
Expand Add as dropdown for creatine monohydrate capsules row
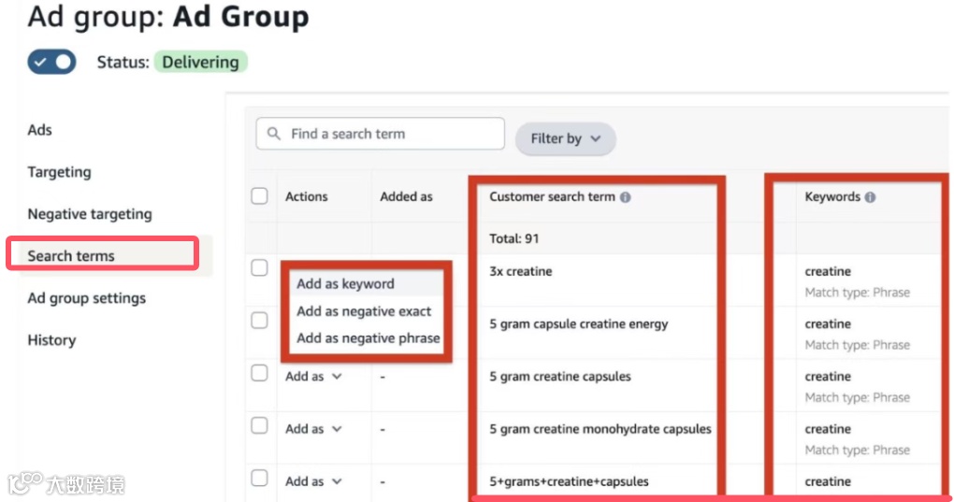click(x=314, y=429)
